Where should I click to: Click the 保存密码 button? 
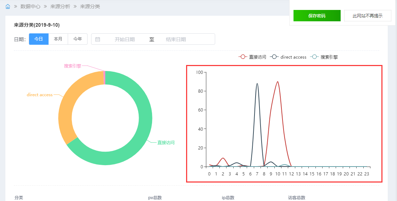click(x=317, y=16)
